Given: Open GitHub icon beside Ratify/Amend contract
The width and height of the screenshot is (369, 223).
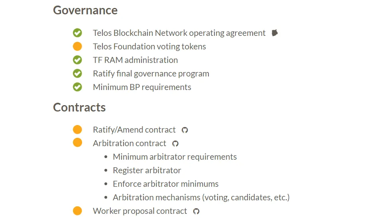Looking at the screenshot, I should coord(185,130).
